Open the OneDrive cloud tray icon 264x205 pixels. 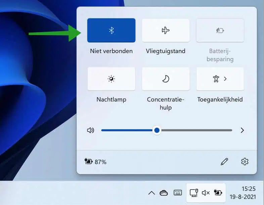pos(164,193)
